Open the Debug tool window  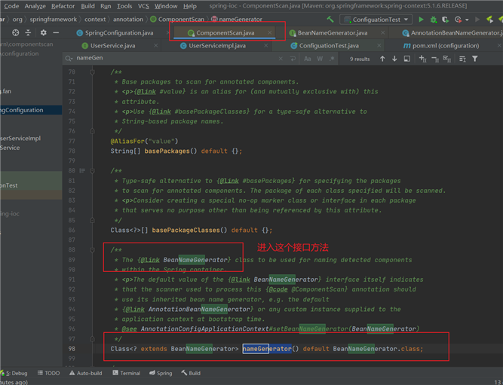14,373
